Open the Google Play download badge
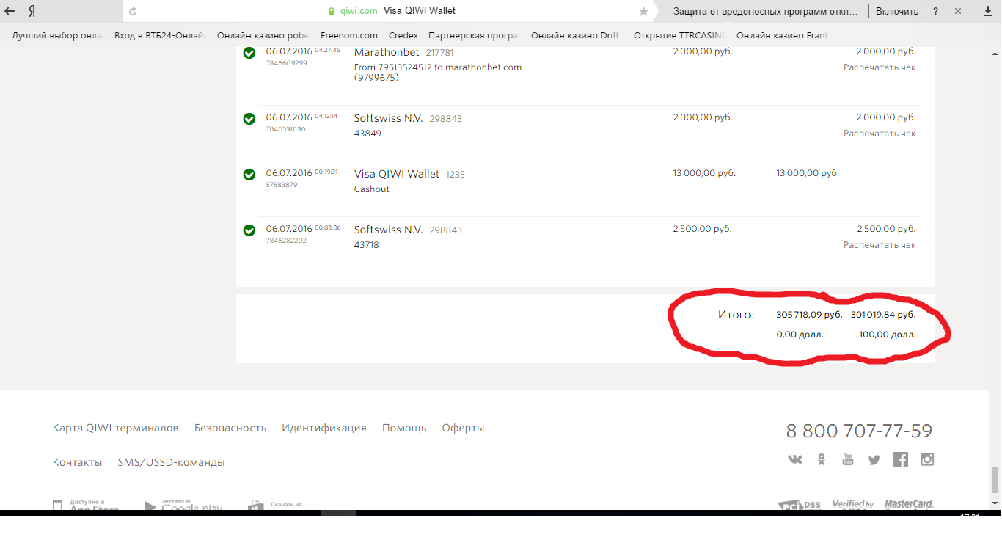 pos(183,505)
